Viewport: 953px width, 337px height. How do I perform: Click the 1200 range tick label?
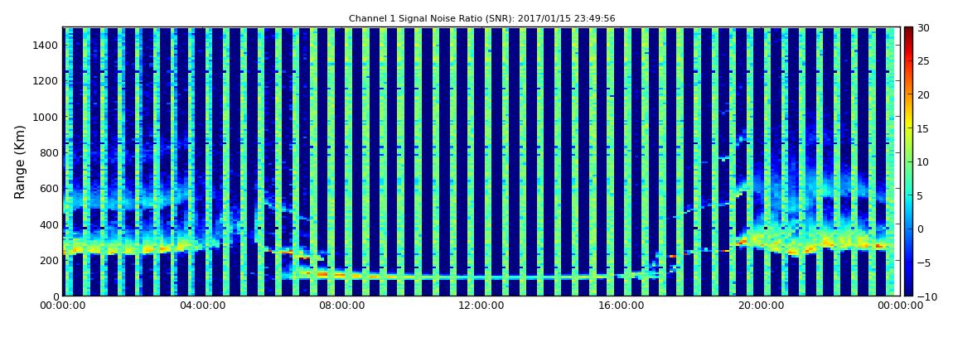tap(45, 81)
